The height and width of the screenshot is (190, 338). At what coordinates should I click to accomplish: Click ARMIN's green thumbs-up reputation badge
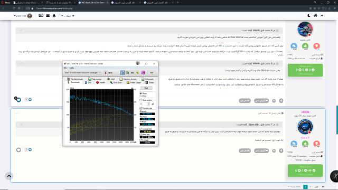click(305, 143)
